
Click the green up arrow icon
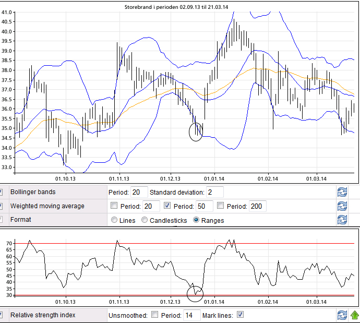coord(354,315)
